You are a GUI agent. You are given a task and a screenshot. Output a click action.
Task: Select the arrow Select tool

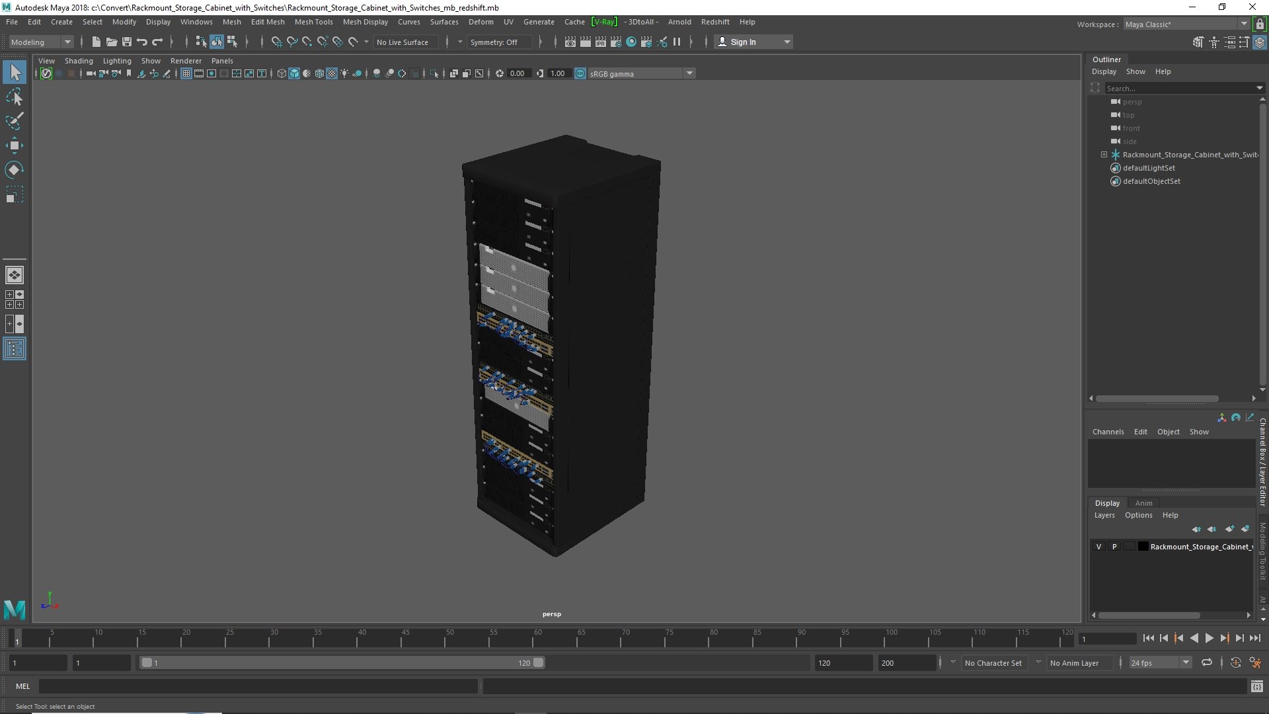tap(15, 72)
